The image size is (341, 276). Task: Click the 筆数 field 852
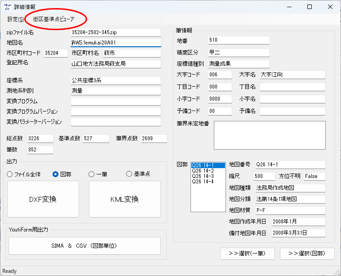pyautogui.click(x=40, y=150)
